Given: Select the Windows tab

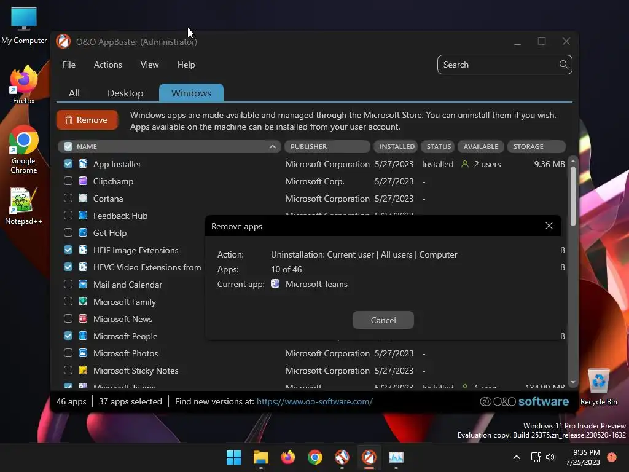Looking at the screenshot, I should point(191,93).
